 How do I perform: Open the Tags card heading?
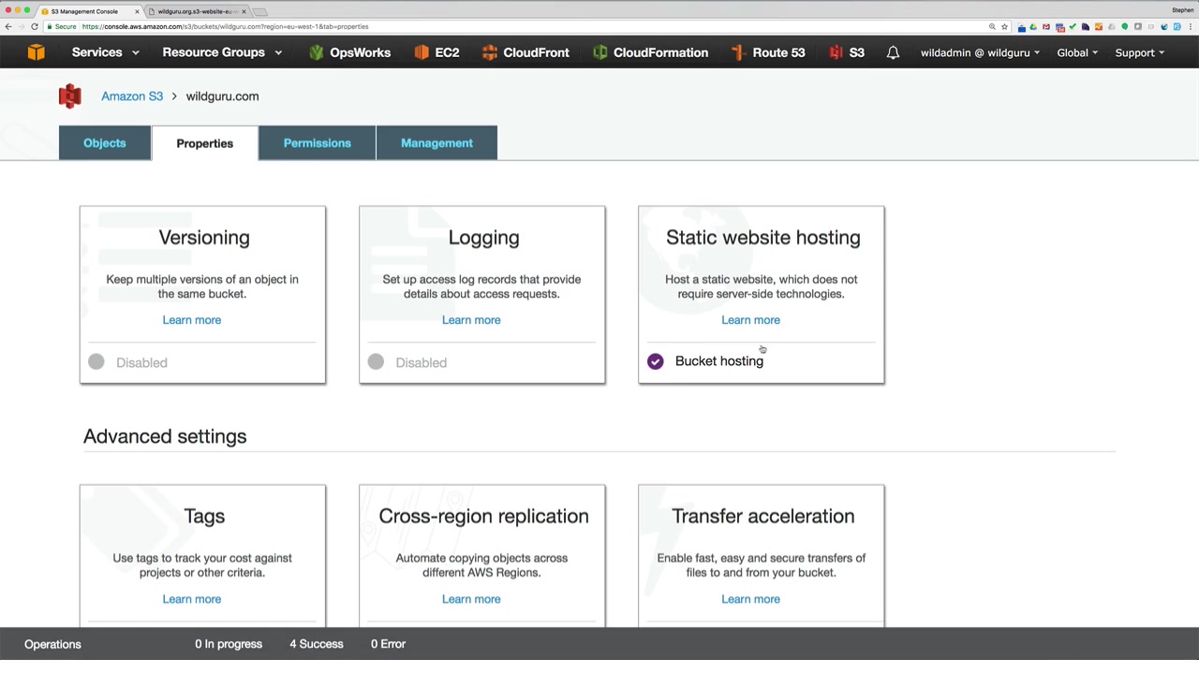pos(204,517)
